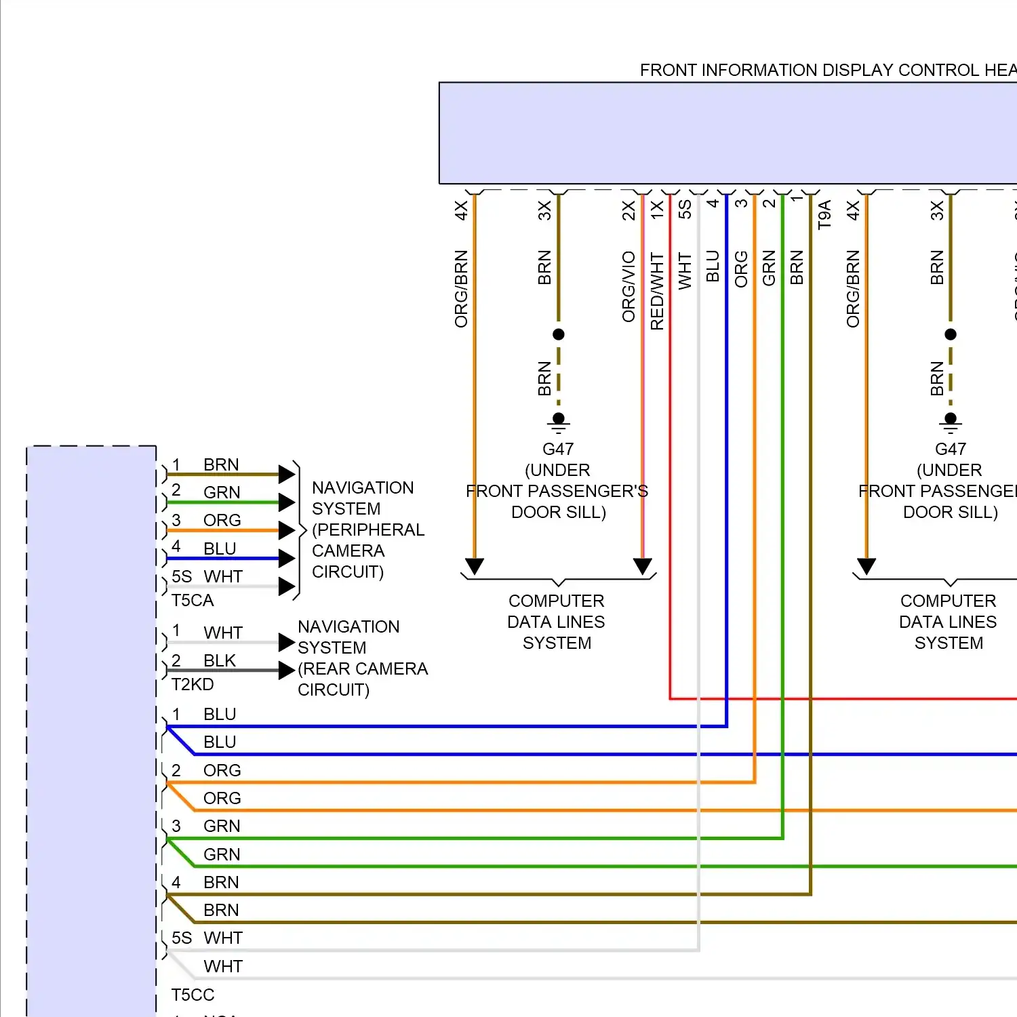Click the BLU label at T5CC pin 1
This screenshot has height=1017, width=1017.
pos(220,714)
